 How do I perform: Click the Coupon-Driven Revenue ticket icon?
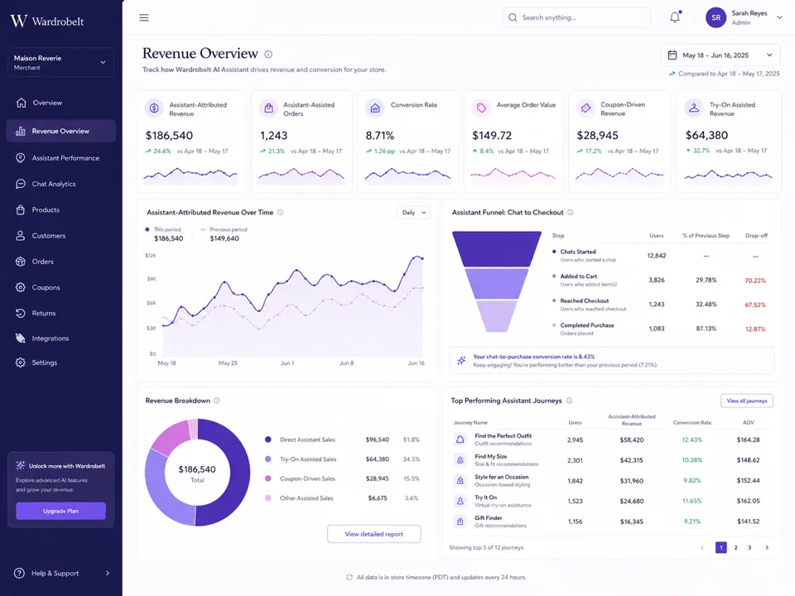585,108
